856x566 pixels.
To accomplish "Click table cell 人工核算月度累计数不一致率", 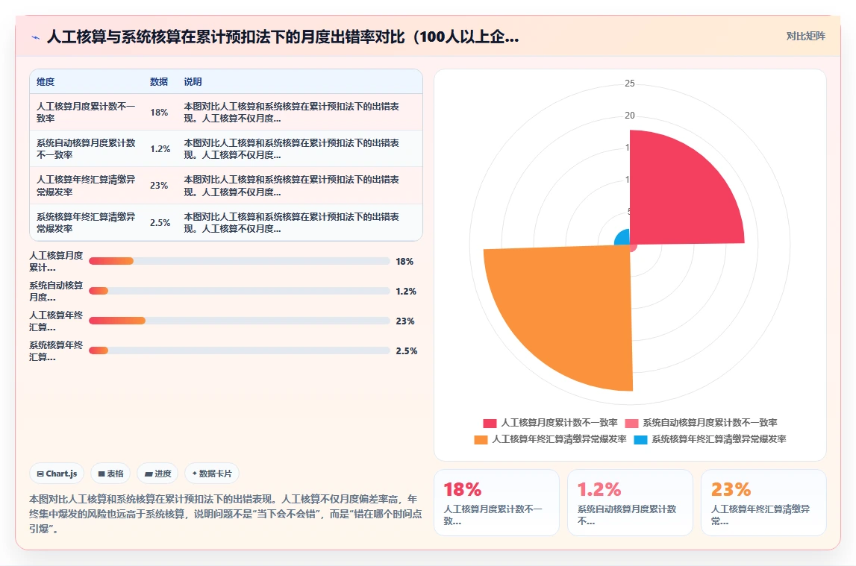I will [86, 112].
